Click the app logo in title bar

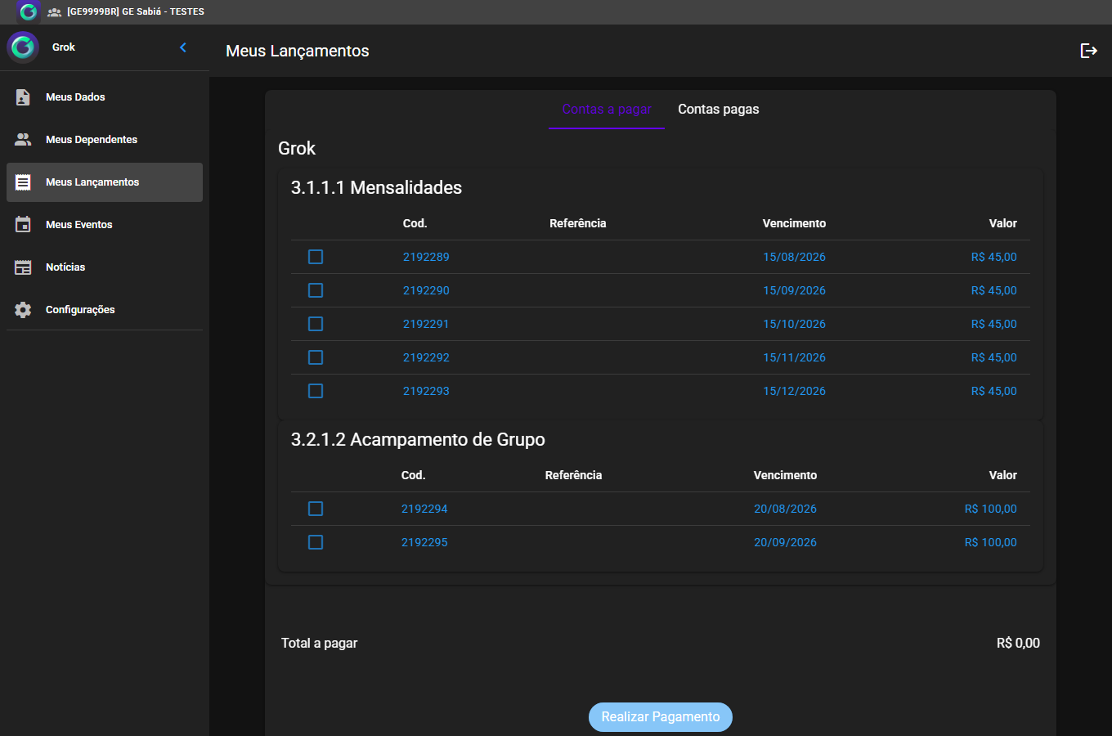pyautogui.click(x=29, y=12)
